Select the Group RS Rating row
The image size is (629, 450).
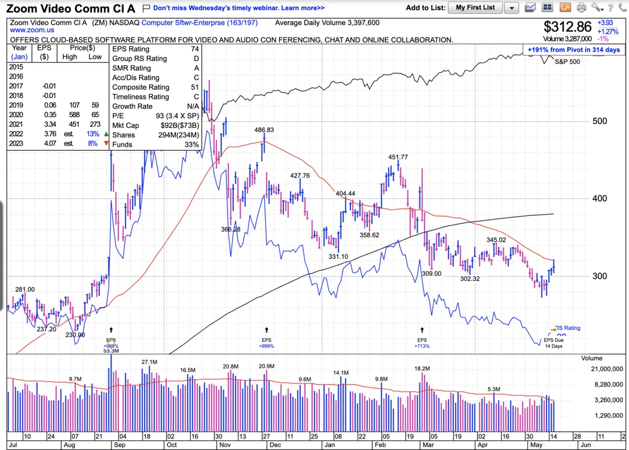[156, 59]
